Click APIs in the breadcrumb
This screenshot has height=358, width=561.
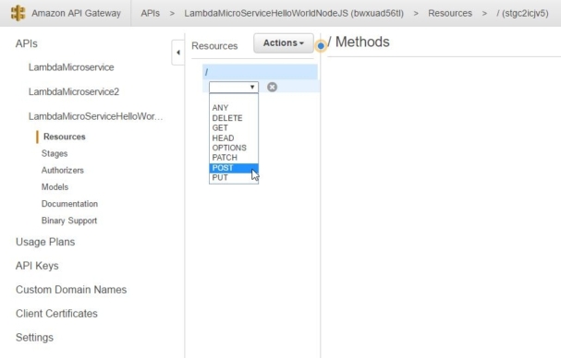[x=151, y=13]
